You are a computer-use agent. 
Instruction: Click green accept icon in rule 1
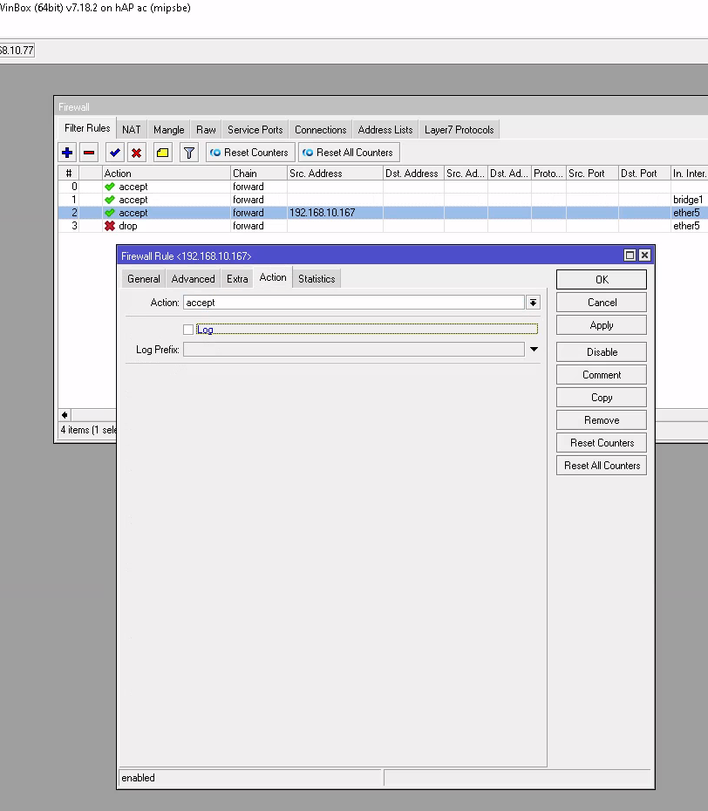[x=110, y=200]
